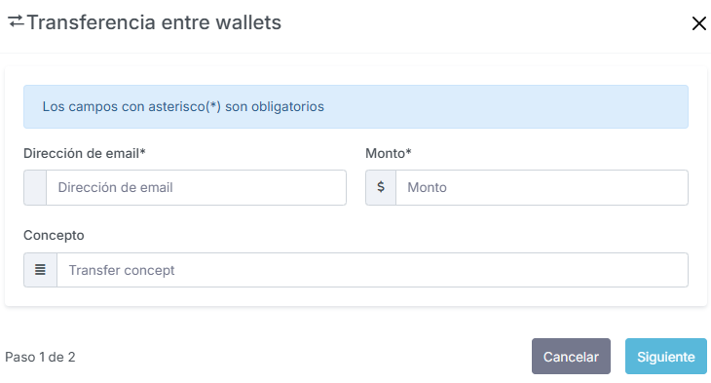The image size is (711, 383).
Task: Click the asterisk in the email label
Action: pos(143,151)
